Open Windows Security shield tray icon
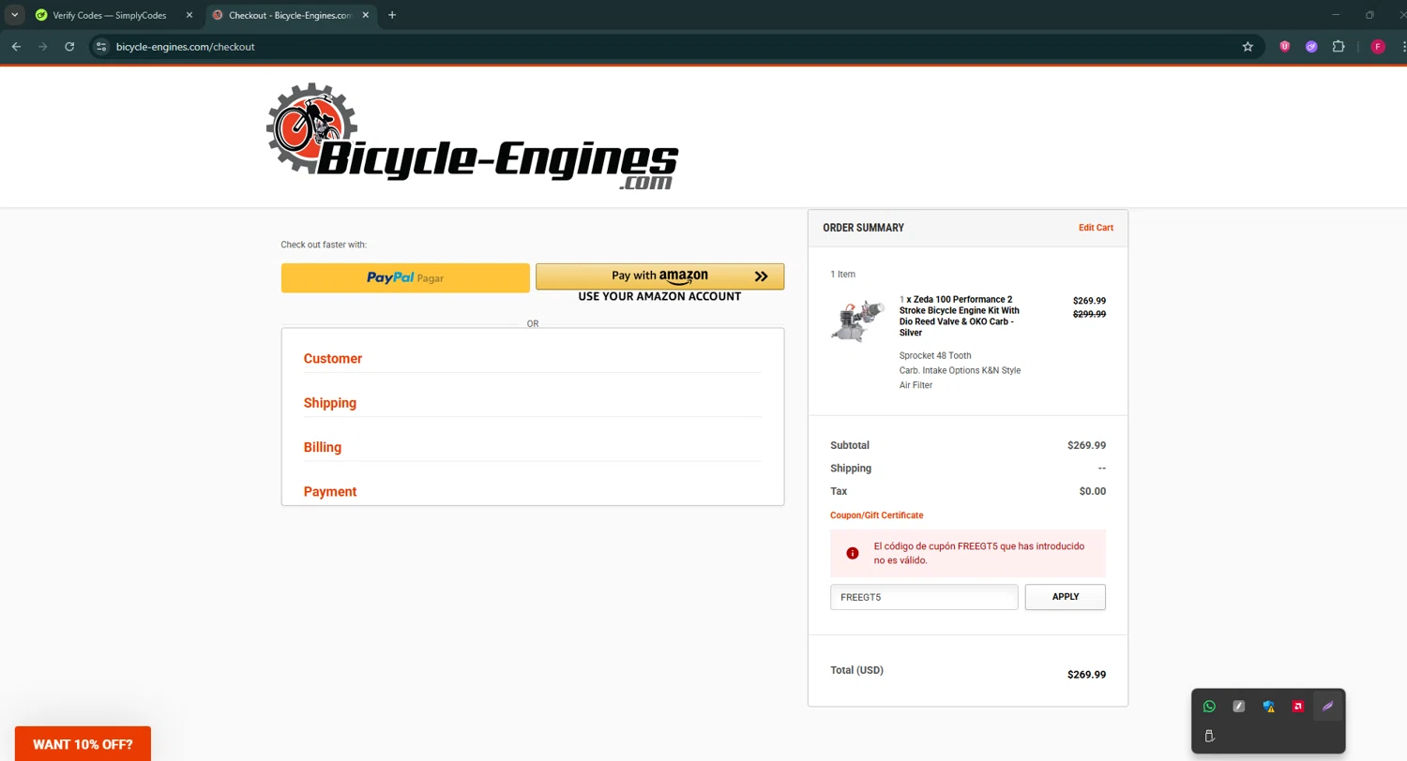The width and height of the screenshot is (1407, 761). click(1268, 707)
